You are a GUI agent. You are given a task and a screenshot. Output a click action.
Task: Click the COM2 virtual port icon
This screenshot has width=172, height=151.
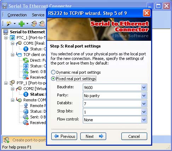[x=19, y=89]
